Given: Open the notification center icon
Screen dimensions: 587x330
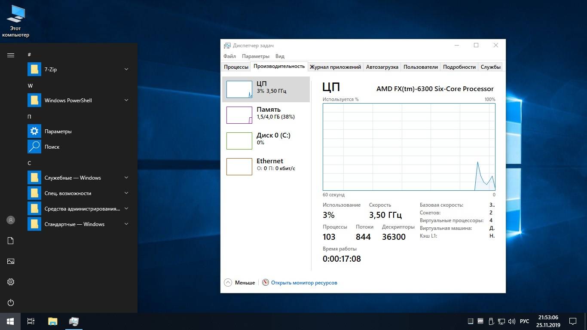Looking at the screenshot, I should coord(573,321).
